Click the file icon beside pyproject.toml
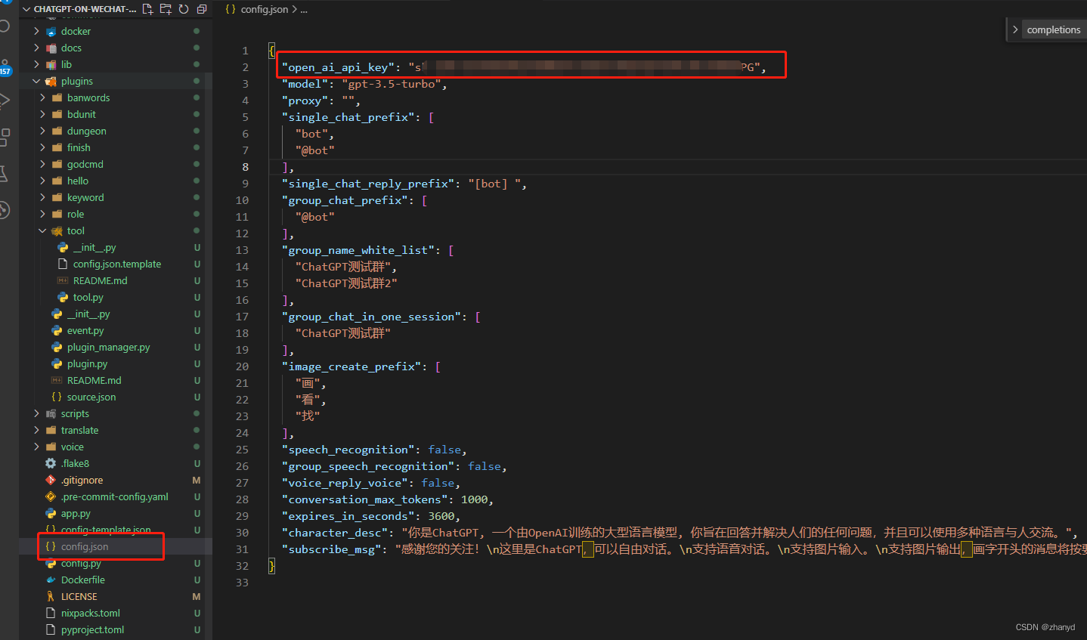Viewport: 1087px width, 640px height. (x=51, y=629)
